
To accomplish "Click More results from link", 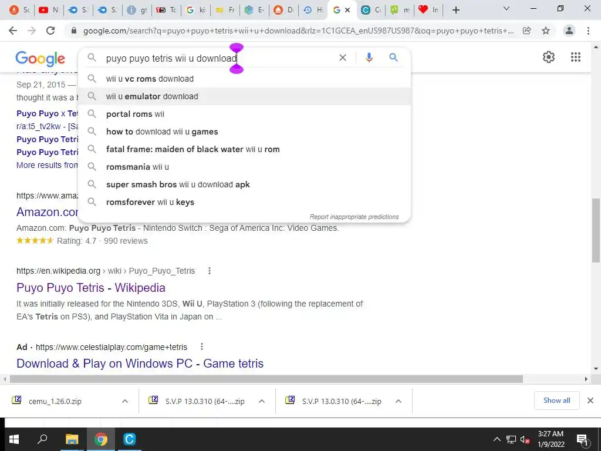I will pos(47,165).
